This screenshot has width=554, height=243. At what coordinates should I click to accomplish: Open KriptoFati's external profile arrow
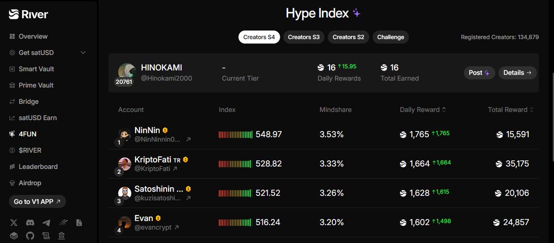pos(175,169)
